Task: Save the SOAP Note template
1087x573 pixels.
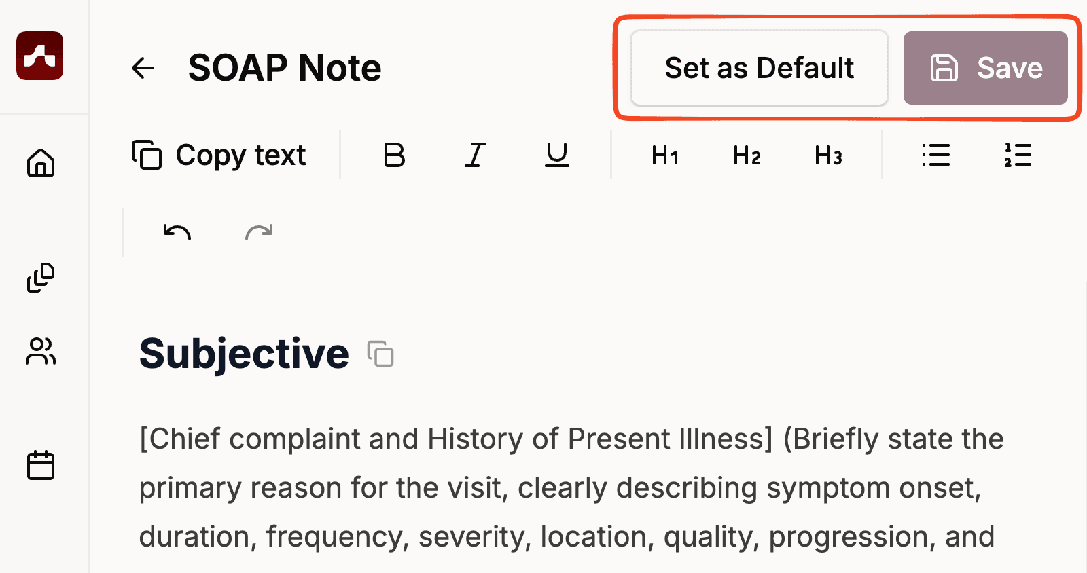Action: 985,68
